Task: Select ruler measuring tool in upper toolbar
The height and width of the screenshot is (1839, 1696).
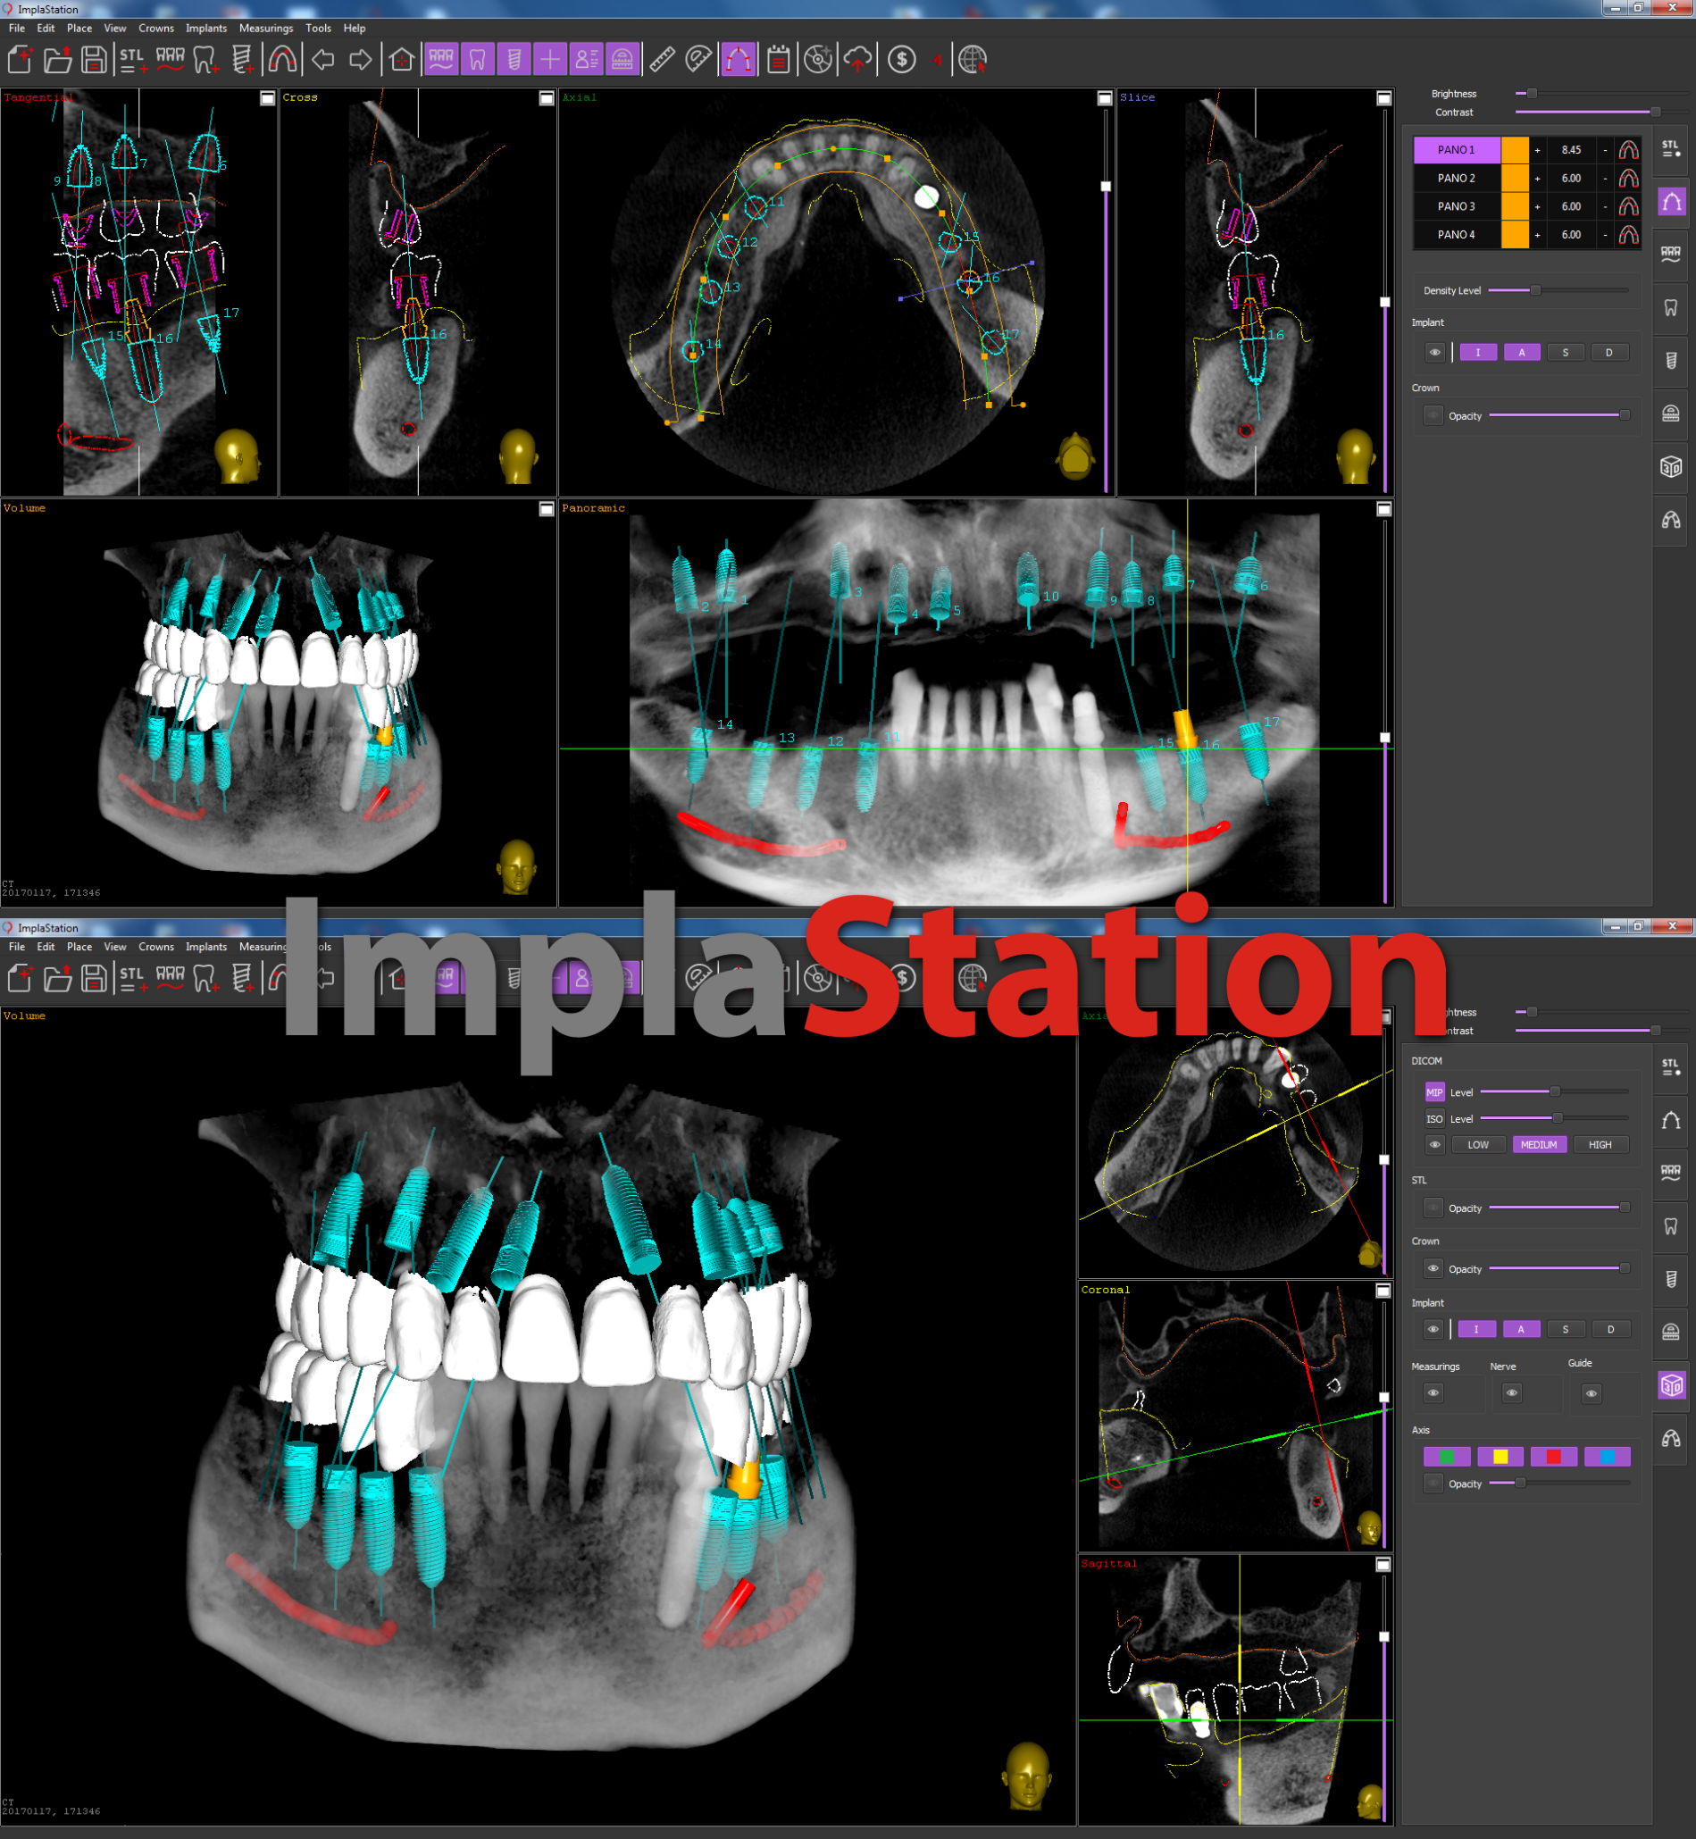Action: (662, 60)
